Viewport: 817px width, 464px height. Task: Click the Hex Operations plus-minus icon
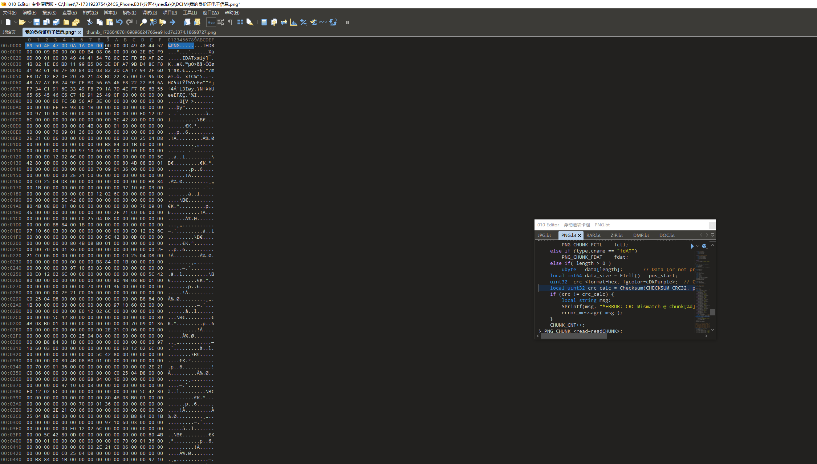click(x=304, y=22)
